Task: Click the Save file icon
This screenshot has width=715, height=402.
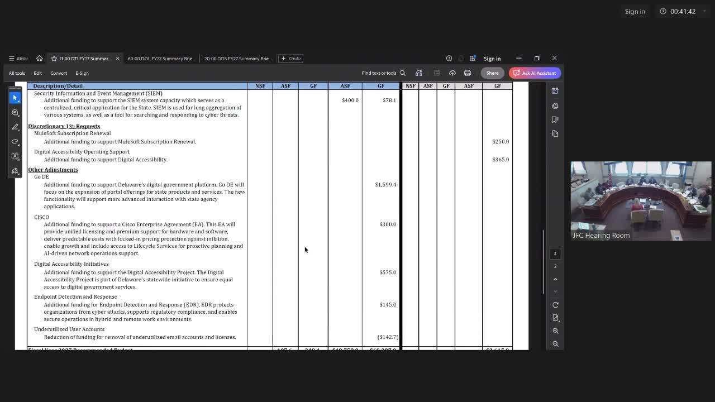Action: click(x=437, y=73)
